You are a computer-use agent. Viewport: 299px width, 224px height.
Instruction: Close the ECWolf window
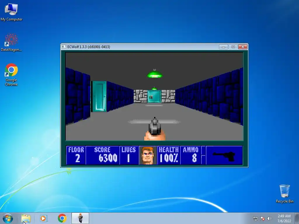click(243, 47)
